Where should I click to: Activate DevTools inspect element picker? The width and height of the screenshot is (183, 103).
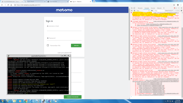tap(132, 8)
